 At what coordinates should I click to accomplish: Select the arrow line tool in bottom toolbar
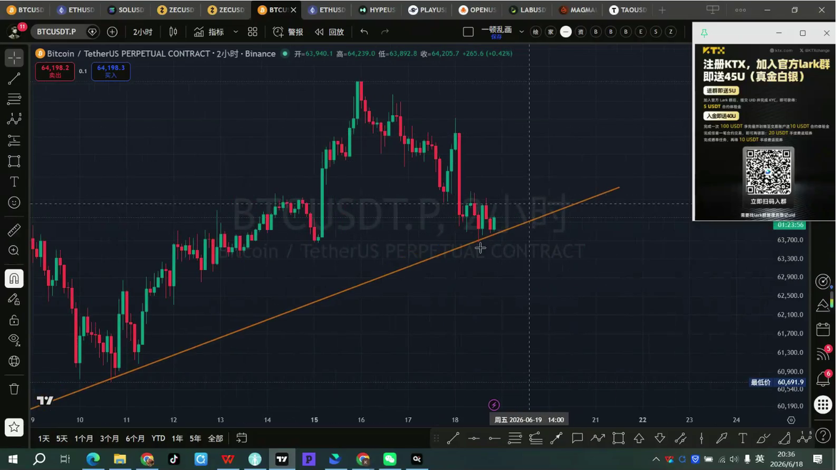[x=556, y=438]
